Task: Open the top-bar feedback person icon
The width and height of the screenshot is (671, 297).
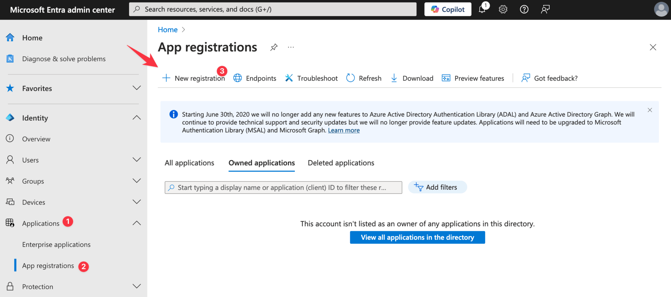Action: (545, 9)
